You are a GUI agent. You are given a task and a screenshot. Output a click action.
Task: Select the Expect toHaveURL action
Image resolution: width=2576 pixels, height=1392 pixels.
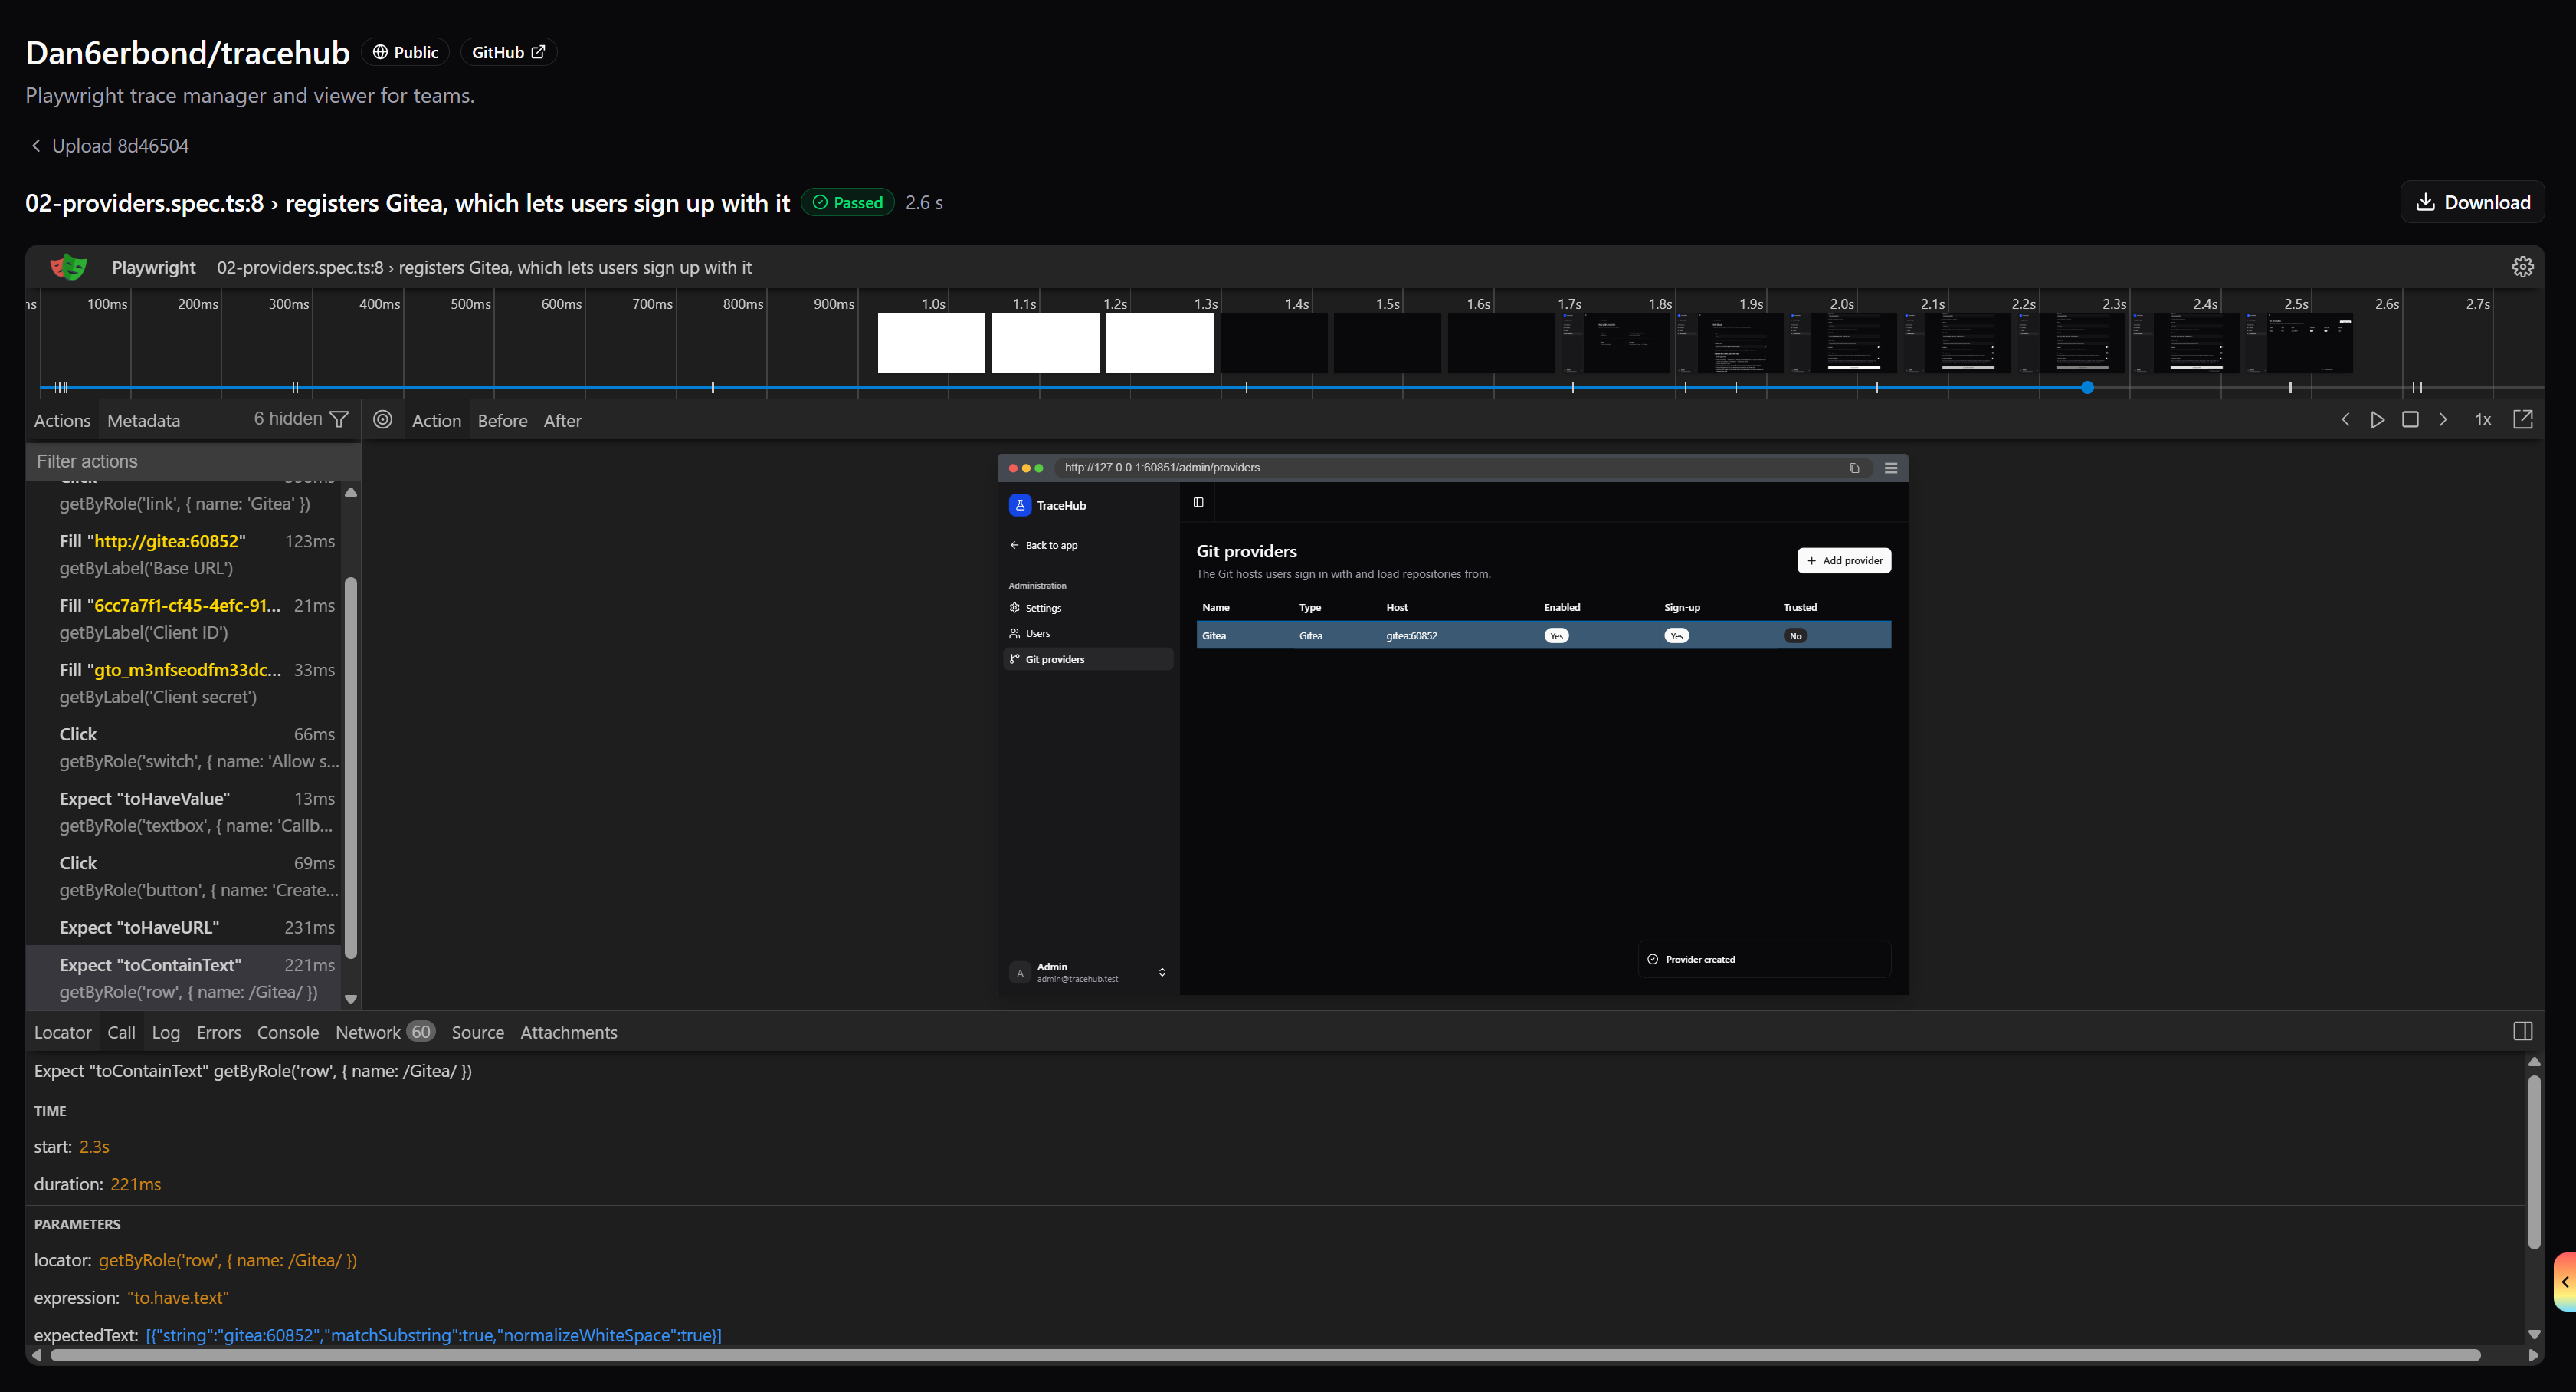point(185,927)
